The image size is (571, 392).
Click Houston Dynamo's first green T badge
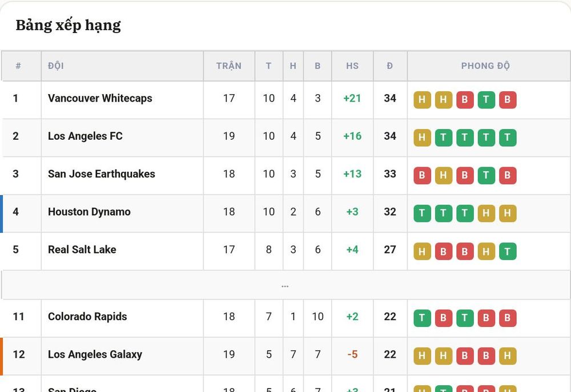point(422,213)
